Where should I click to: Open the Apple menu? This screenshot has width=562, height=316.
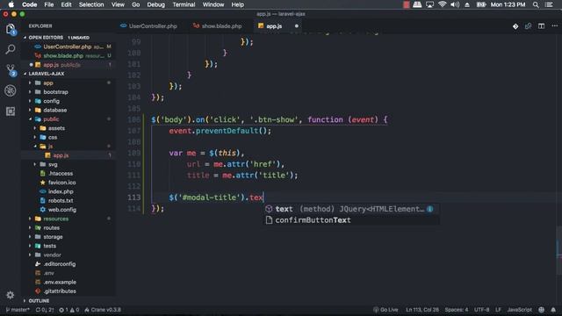click(11, 4)
